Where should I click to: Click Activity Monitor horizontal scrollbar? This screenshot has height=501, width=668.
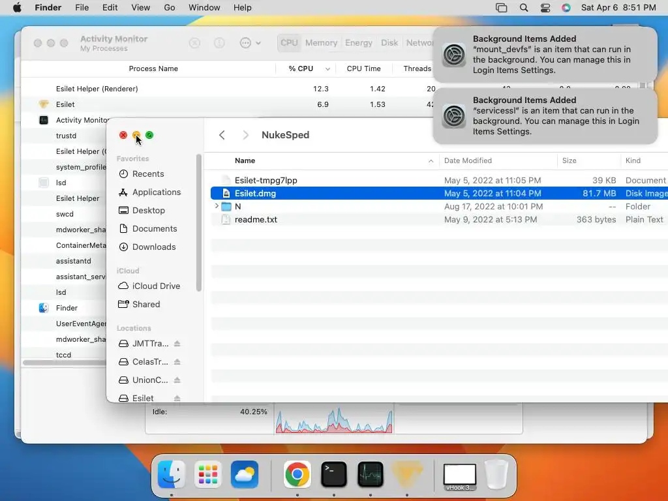coord(64,363)
